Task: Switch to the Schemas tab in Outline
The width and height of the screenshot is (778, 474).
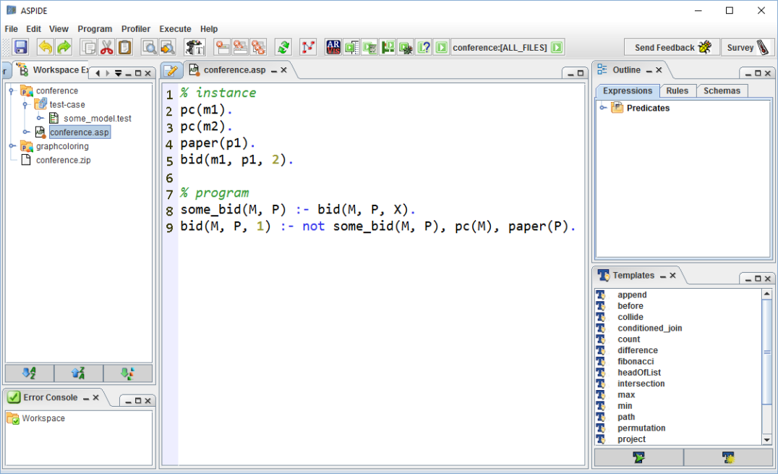Action: [722, 91]
